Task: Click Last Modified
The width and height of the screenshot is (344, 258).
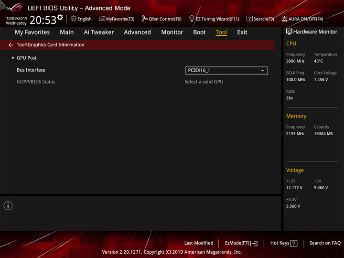Action: tap(199, 243)
